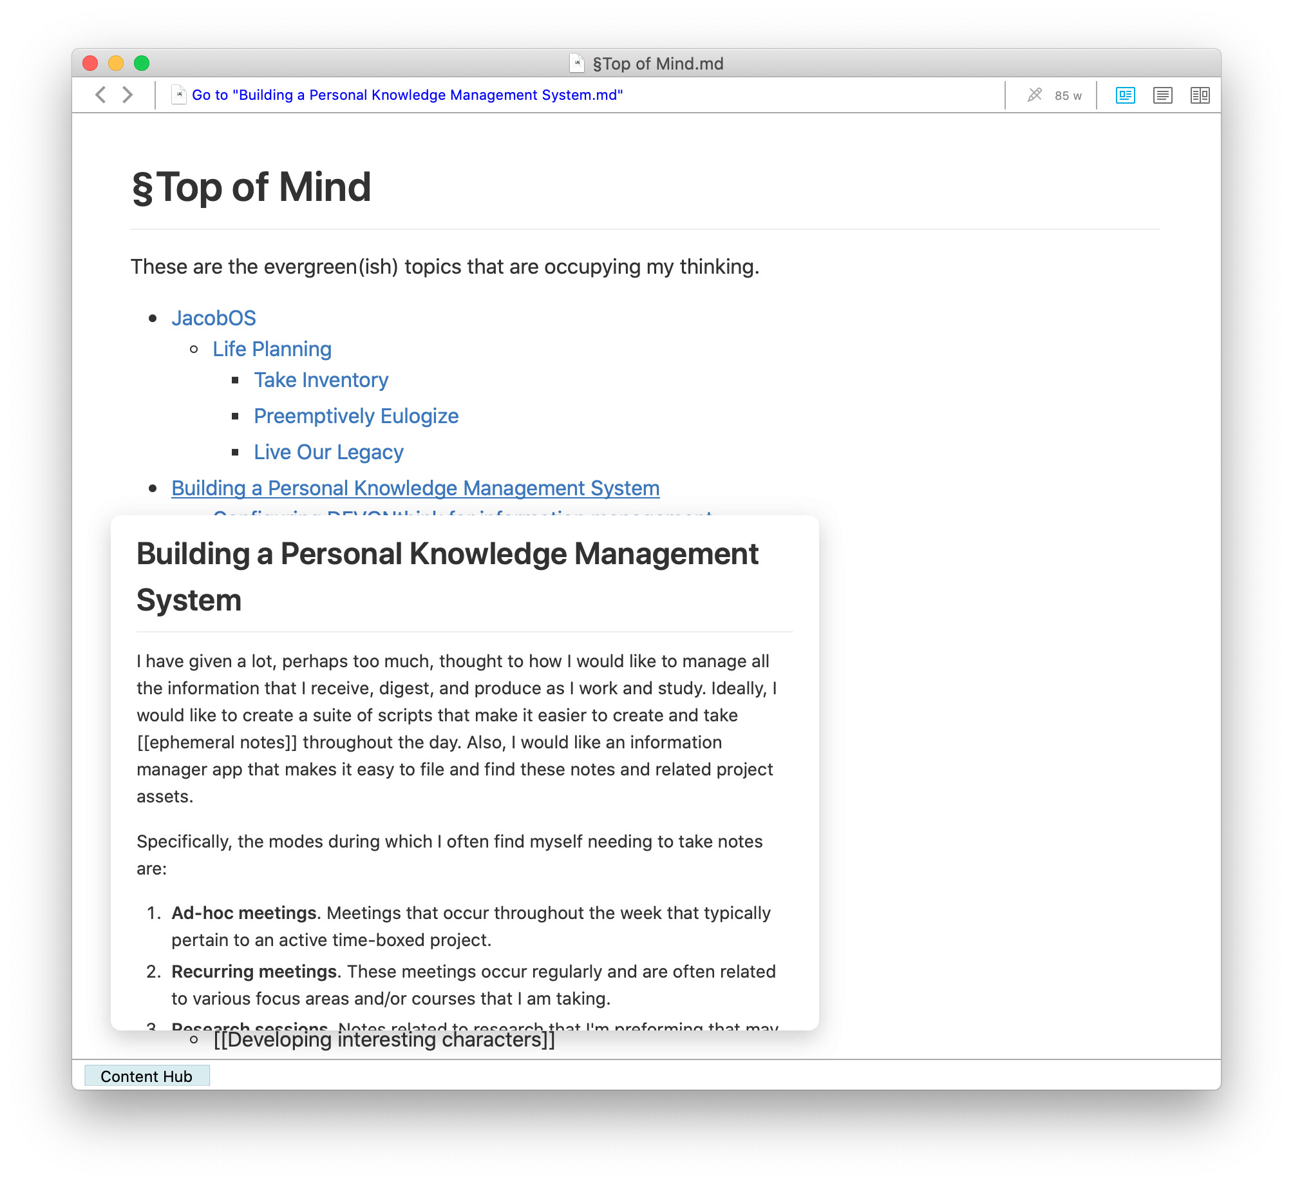This screenshot has width=1293, height=1185.
Task: Click the document proxy icon in the title bar
Action: pos(576,64)
